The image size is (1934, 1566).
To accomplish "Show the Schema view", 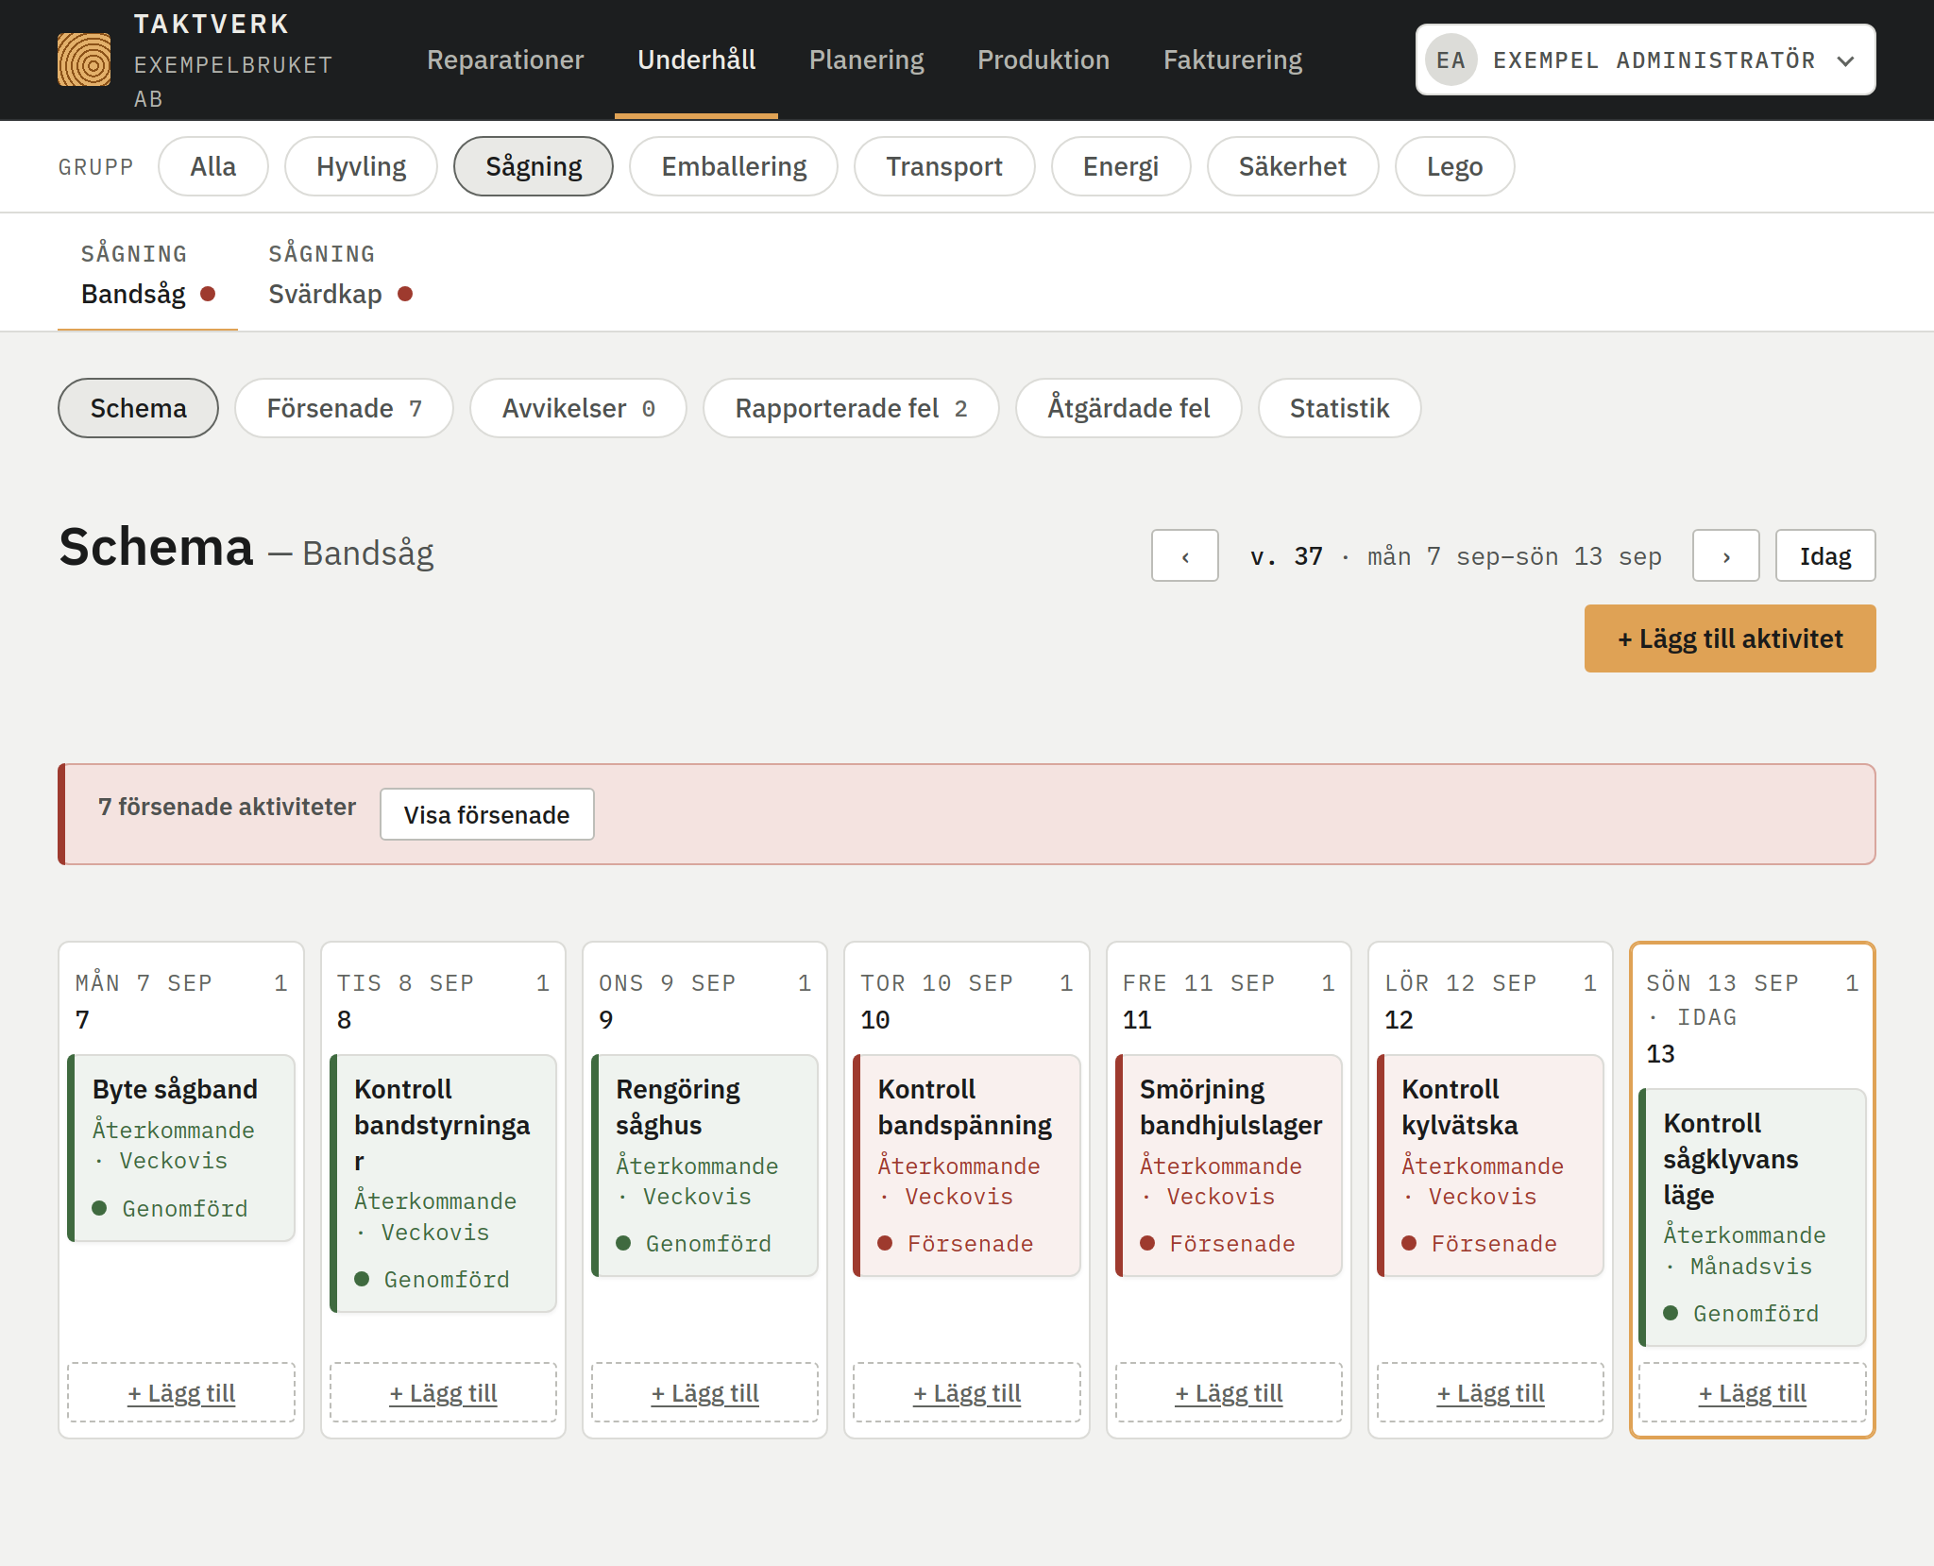I will (x=138, y=408).
